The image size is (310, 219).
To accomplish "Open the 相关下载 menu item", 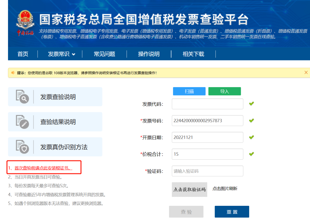I will (x=193, y=54).
